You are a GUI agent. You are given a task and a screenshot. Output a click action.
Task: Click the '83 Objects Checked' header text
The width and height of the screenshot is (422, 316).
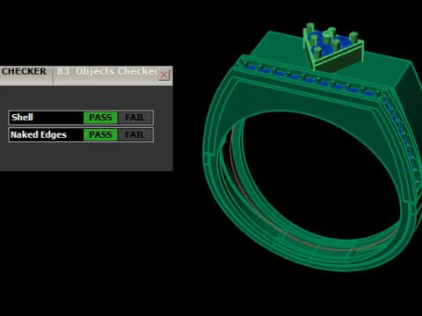point(108,71)
